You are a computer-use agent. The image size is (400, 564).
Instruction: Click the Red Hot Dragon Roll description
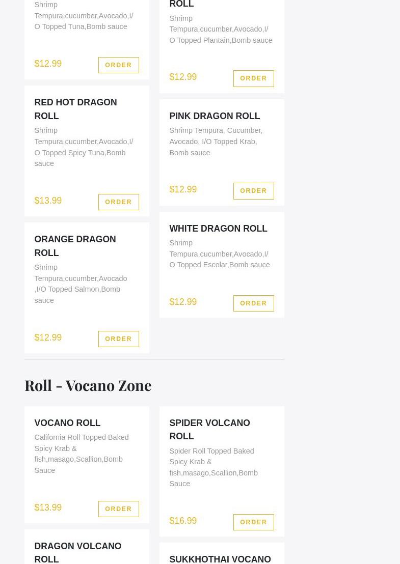tap(84, 147)
